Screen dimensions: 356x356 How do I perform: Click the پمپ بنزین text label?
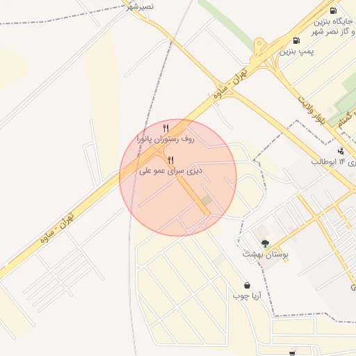296,51
